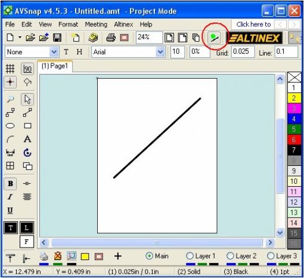
Task: Toggle Bold text formatting
Action: coord(10,183)
